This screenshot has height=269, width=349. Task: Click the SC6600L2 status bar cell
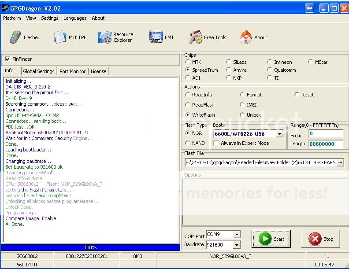[x=27, y=256]
